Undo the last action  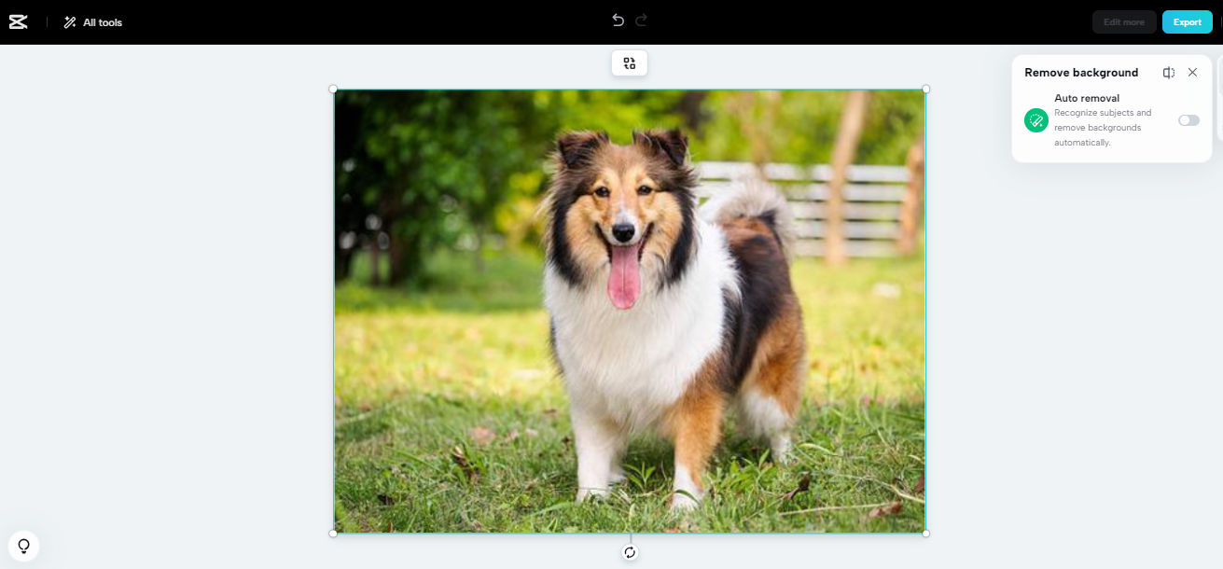coord(618,21)
